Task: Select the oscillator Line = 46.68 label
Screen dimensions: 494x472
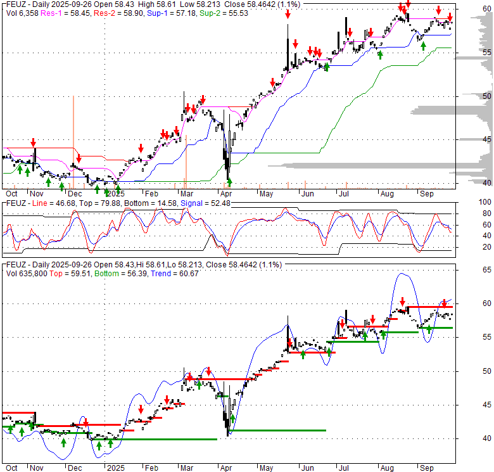Action: pos(54,203)
